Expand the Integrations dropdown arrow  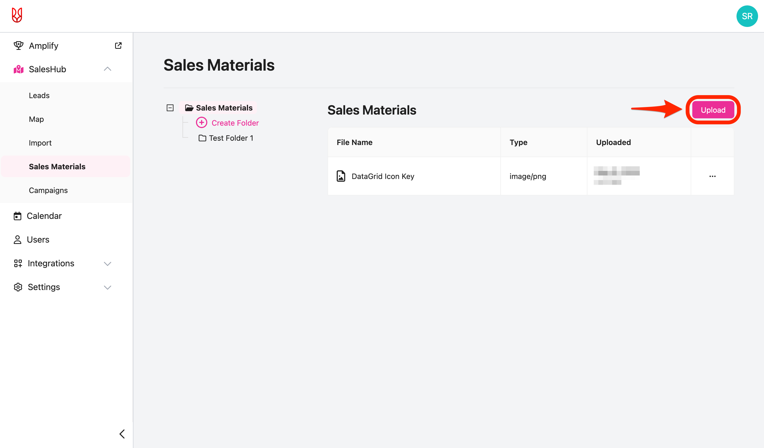(x=107, y=263)
